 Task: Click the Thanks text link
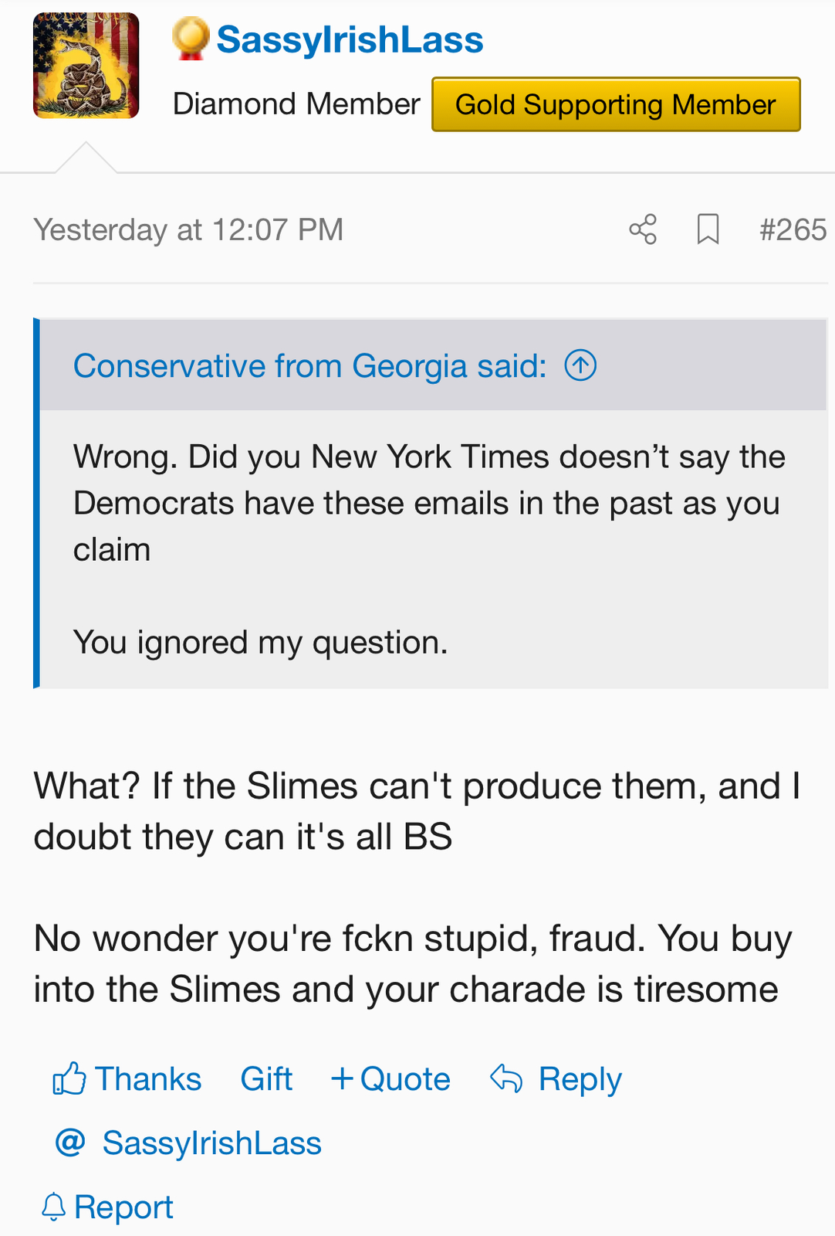(x=148, y=1078)
